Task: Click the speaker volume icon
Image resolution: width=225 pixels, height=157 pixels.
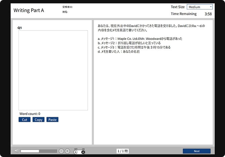Action: pos(16,151)
